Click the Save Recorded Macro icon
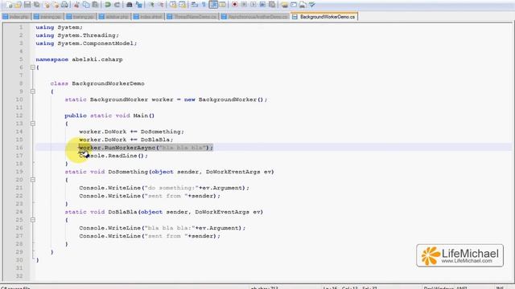515x289 pixels. (x=272, y=5)
